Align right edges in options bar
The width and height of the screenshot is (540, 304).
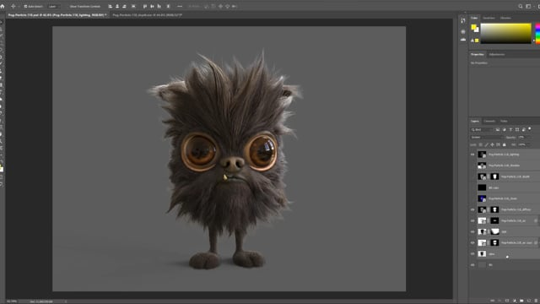point(124,6)
